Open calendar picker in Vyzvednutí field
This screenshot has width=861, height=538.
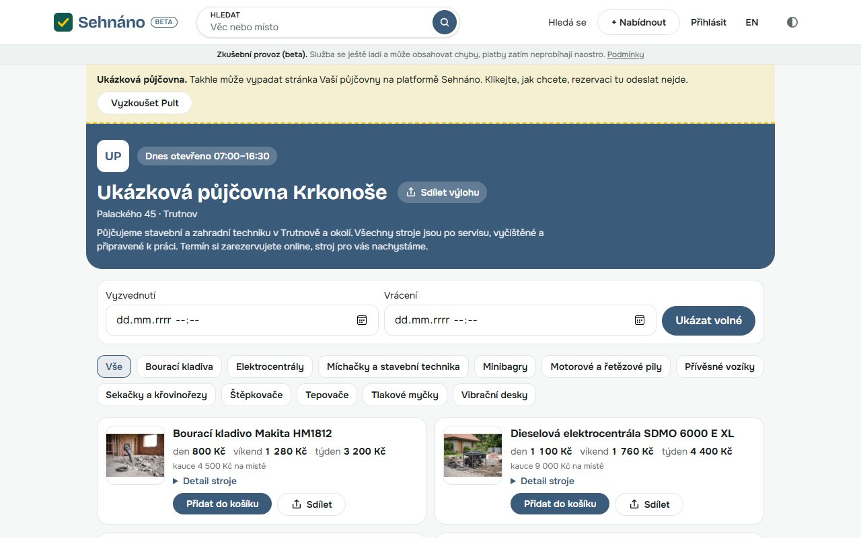(x=362, y=320)
